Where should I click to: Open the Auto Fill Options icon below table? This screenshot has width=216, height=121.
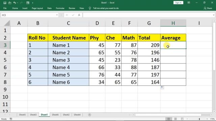[162, 87]
